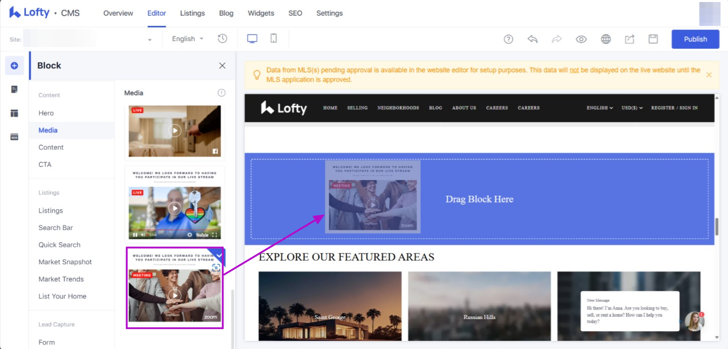The image size is (728, 349).
Task: Switch to desktop preview mode
Action: coord(252,39)
